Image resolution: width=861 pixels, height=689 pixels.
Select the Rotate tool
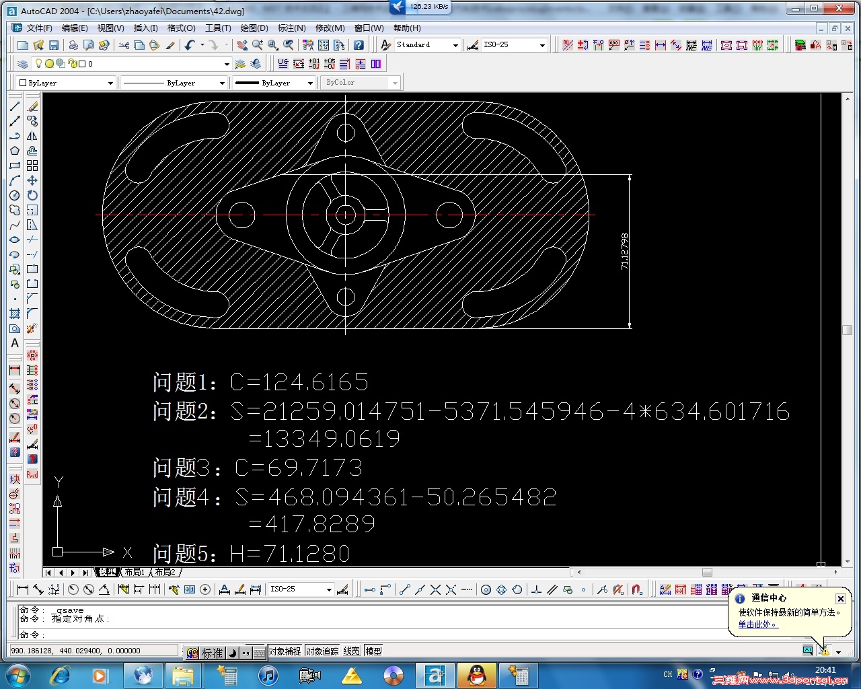[x=32, y=195]
